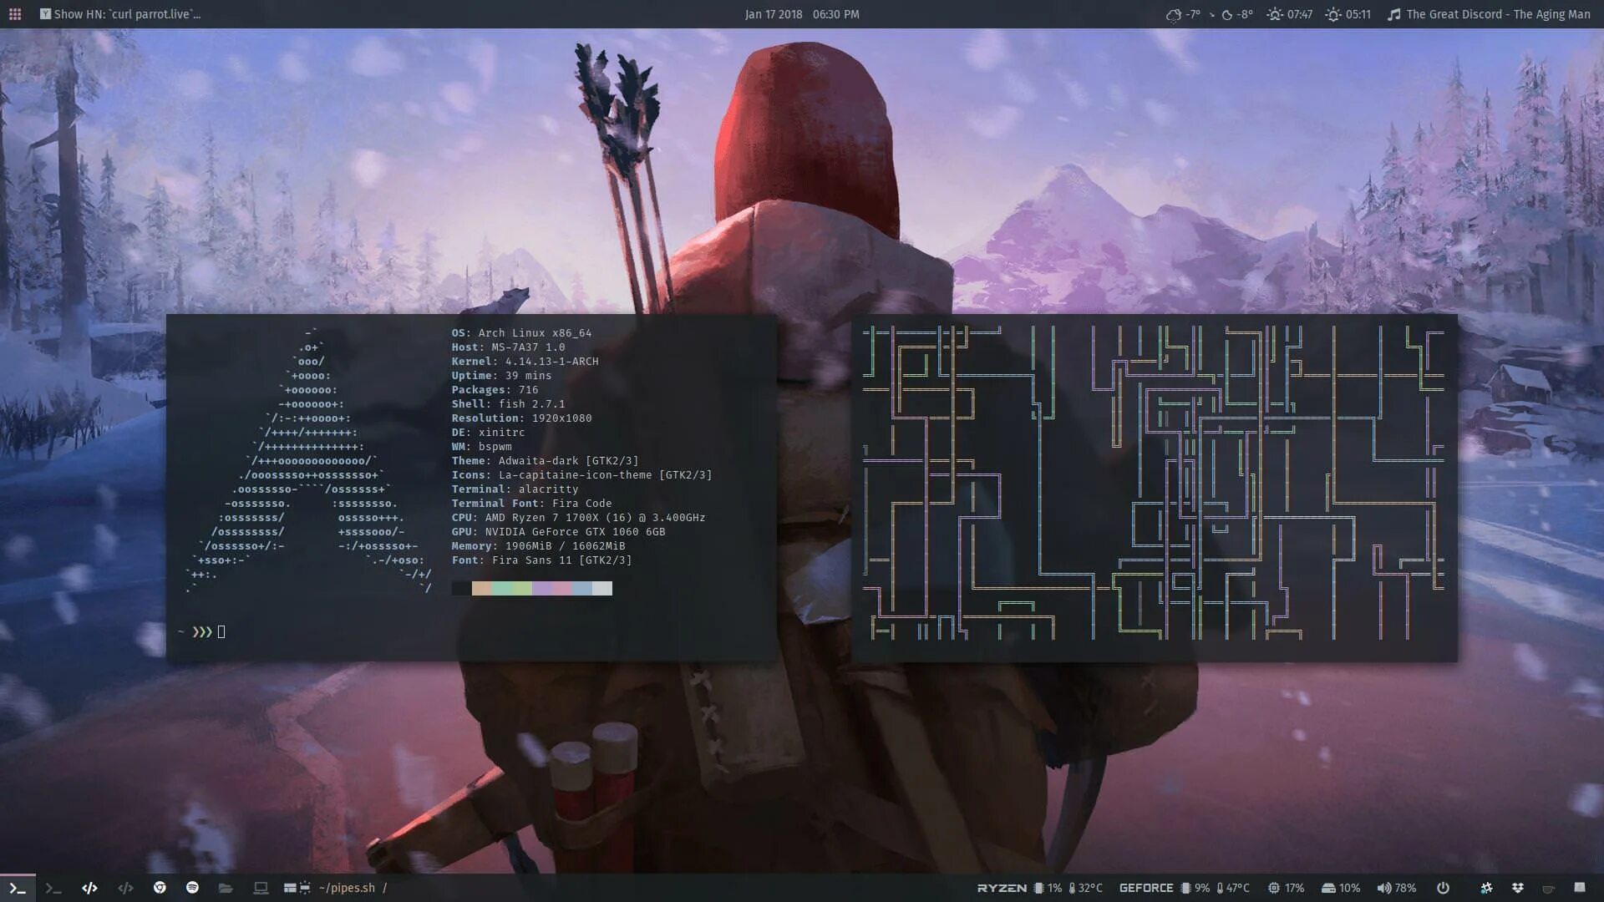Switch to the first terminal workspace

(x=18, y=888)
